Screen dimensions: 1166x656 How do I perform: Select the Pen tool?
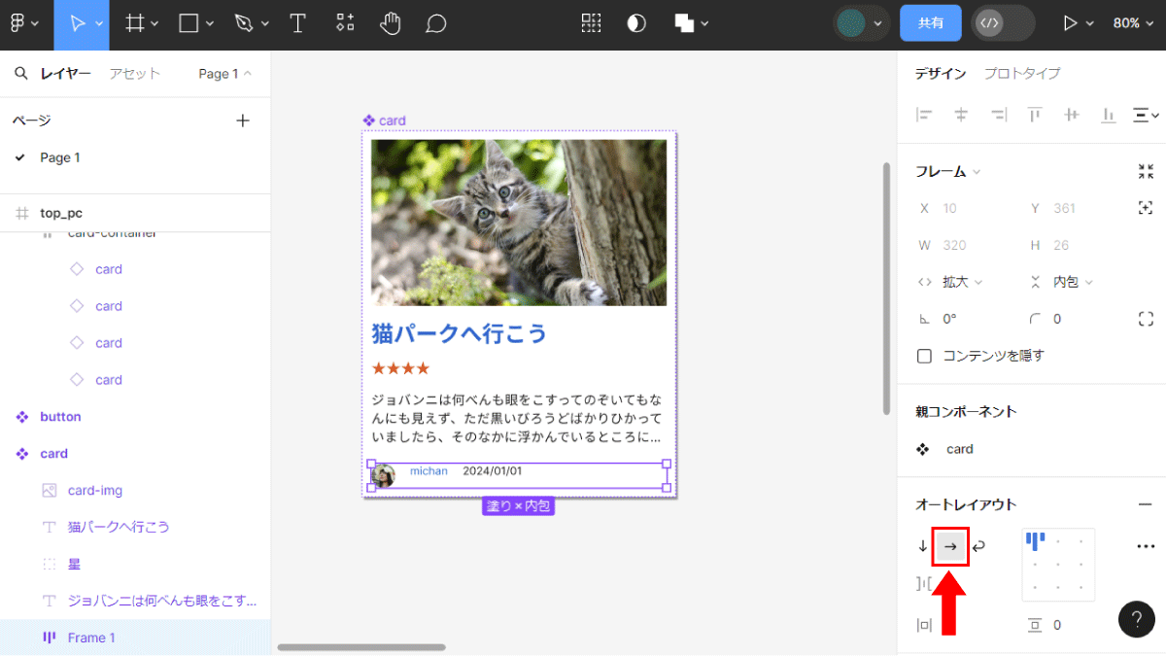[x=243, y=23]
